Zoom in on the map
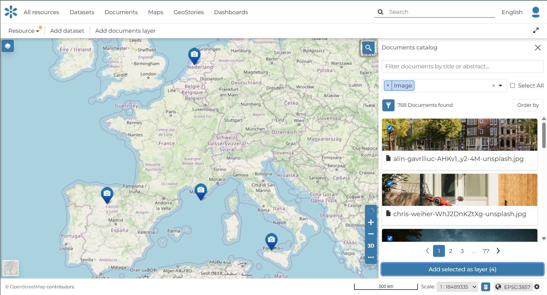The image size is (547, 295). pyautogui.click(x=371, y=223)
